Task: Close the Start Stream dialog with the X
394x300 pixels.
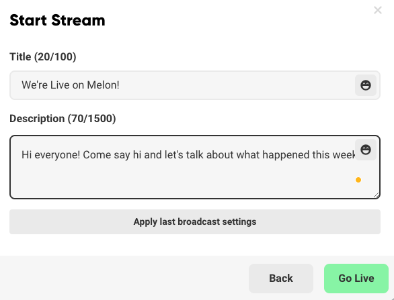Action: [378, 10]
